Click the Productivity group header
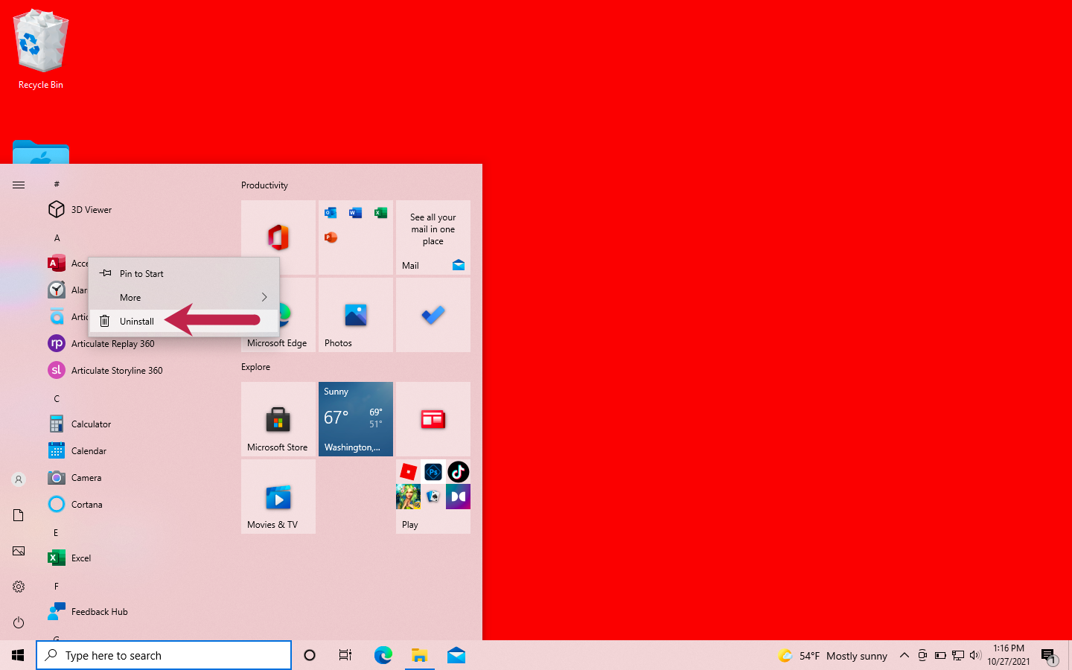 click(264, 185)
